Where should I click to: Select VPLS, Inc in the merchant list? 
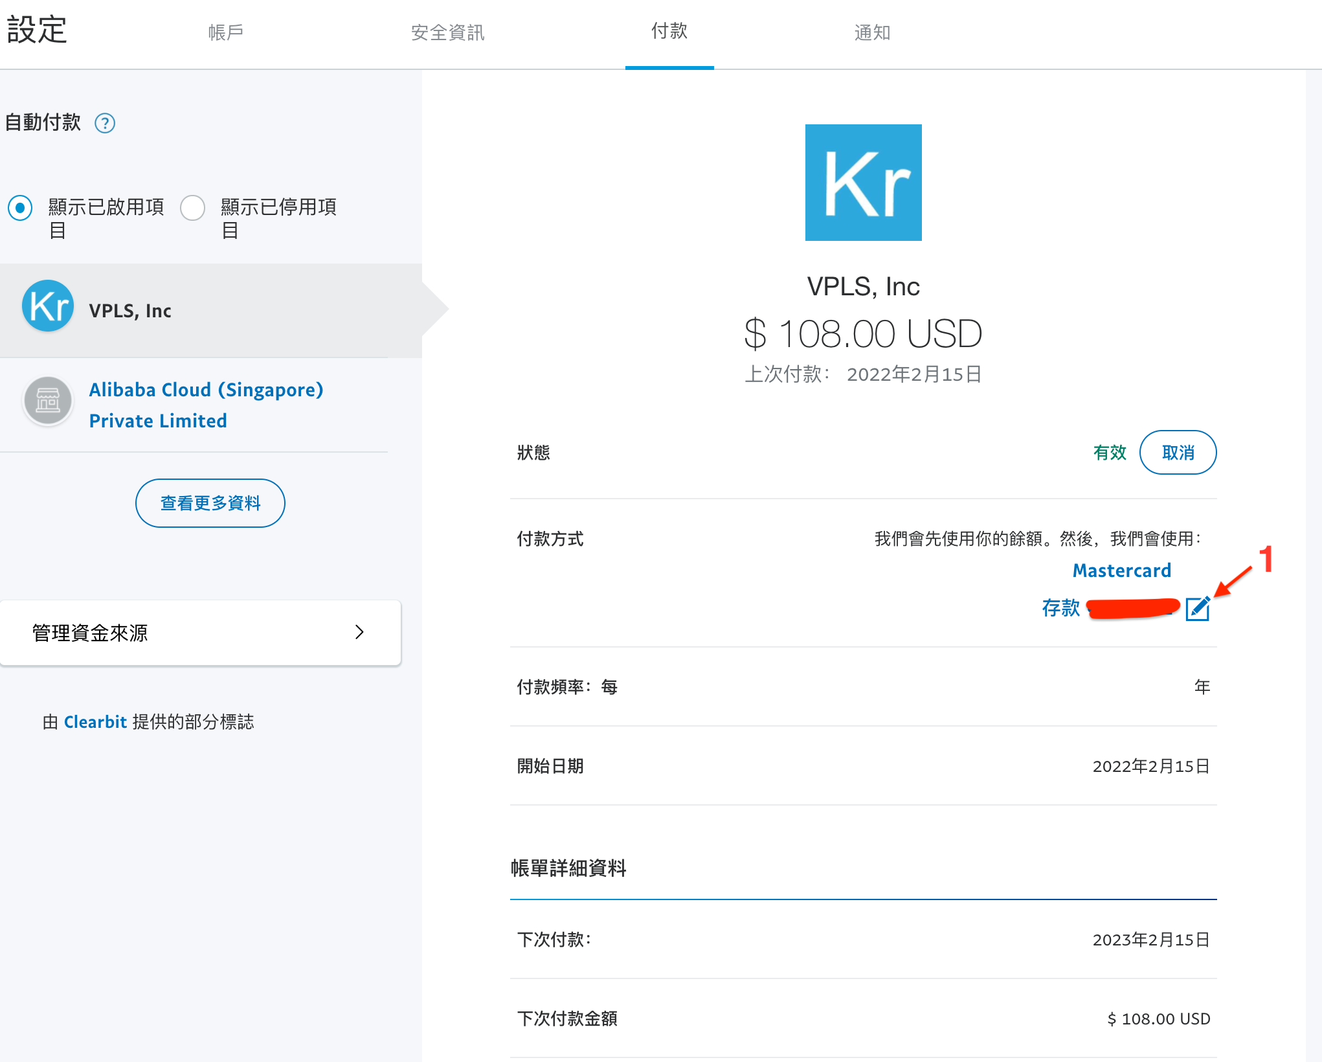[x=211, y=310]
